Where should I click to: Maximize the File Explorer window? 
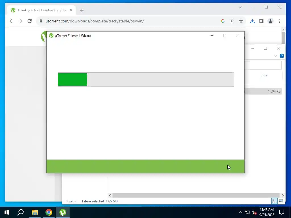(265, 48)
